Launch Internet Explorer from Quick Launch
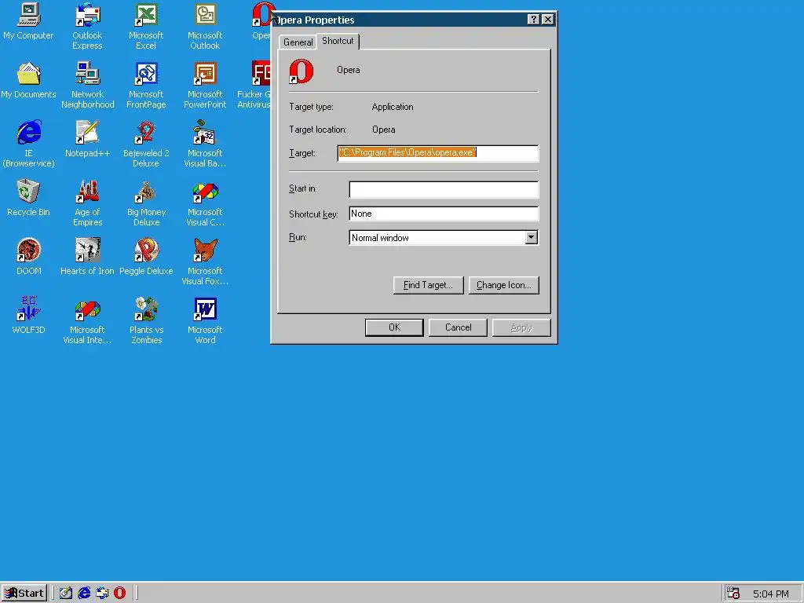This screenshot has height=603, width=804. click(x=84, y=593)
